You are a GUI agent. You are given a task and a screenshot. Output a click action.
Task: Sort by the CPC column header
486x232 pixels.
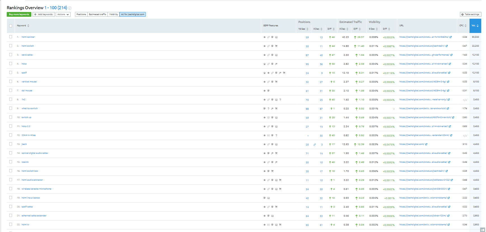point(463,26)
